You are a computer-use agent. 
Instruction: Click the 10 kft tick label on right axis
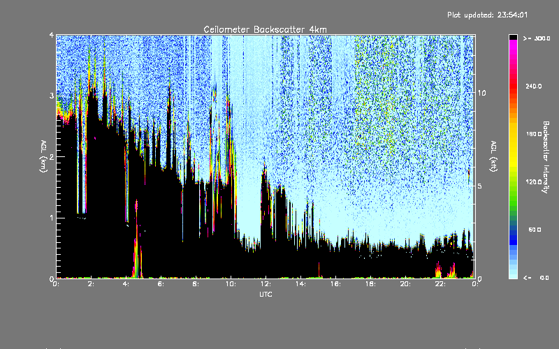click(481, 93)
